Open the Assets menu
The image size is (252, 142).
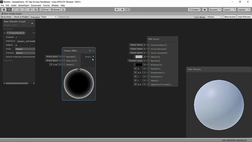[x=14, y=5]
